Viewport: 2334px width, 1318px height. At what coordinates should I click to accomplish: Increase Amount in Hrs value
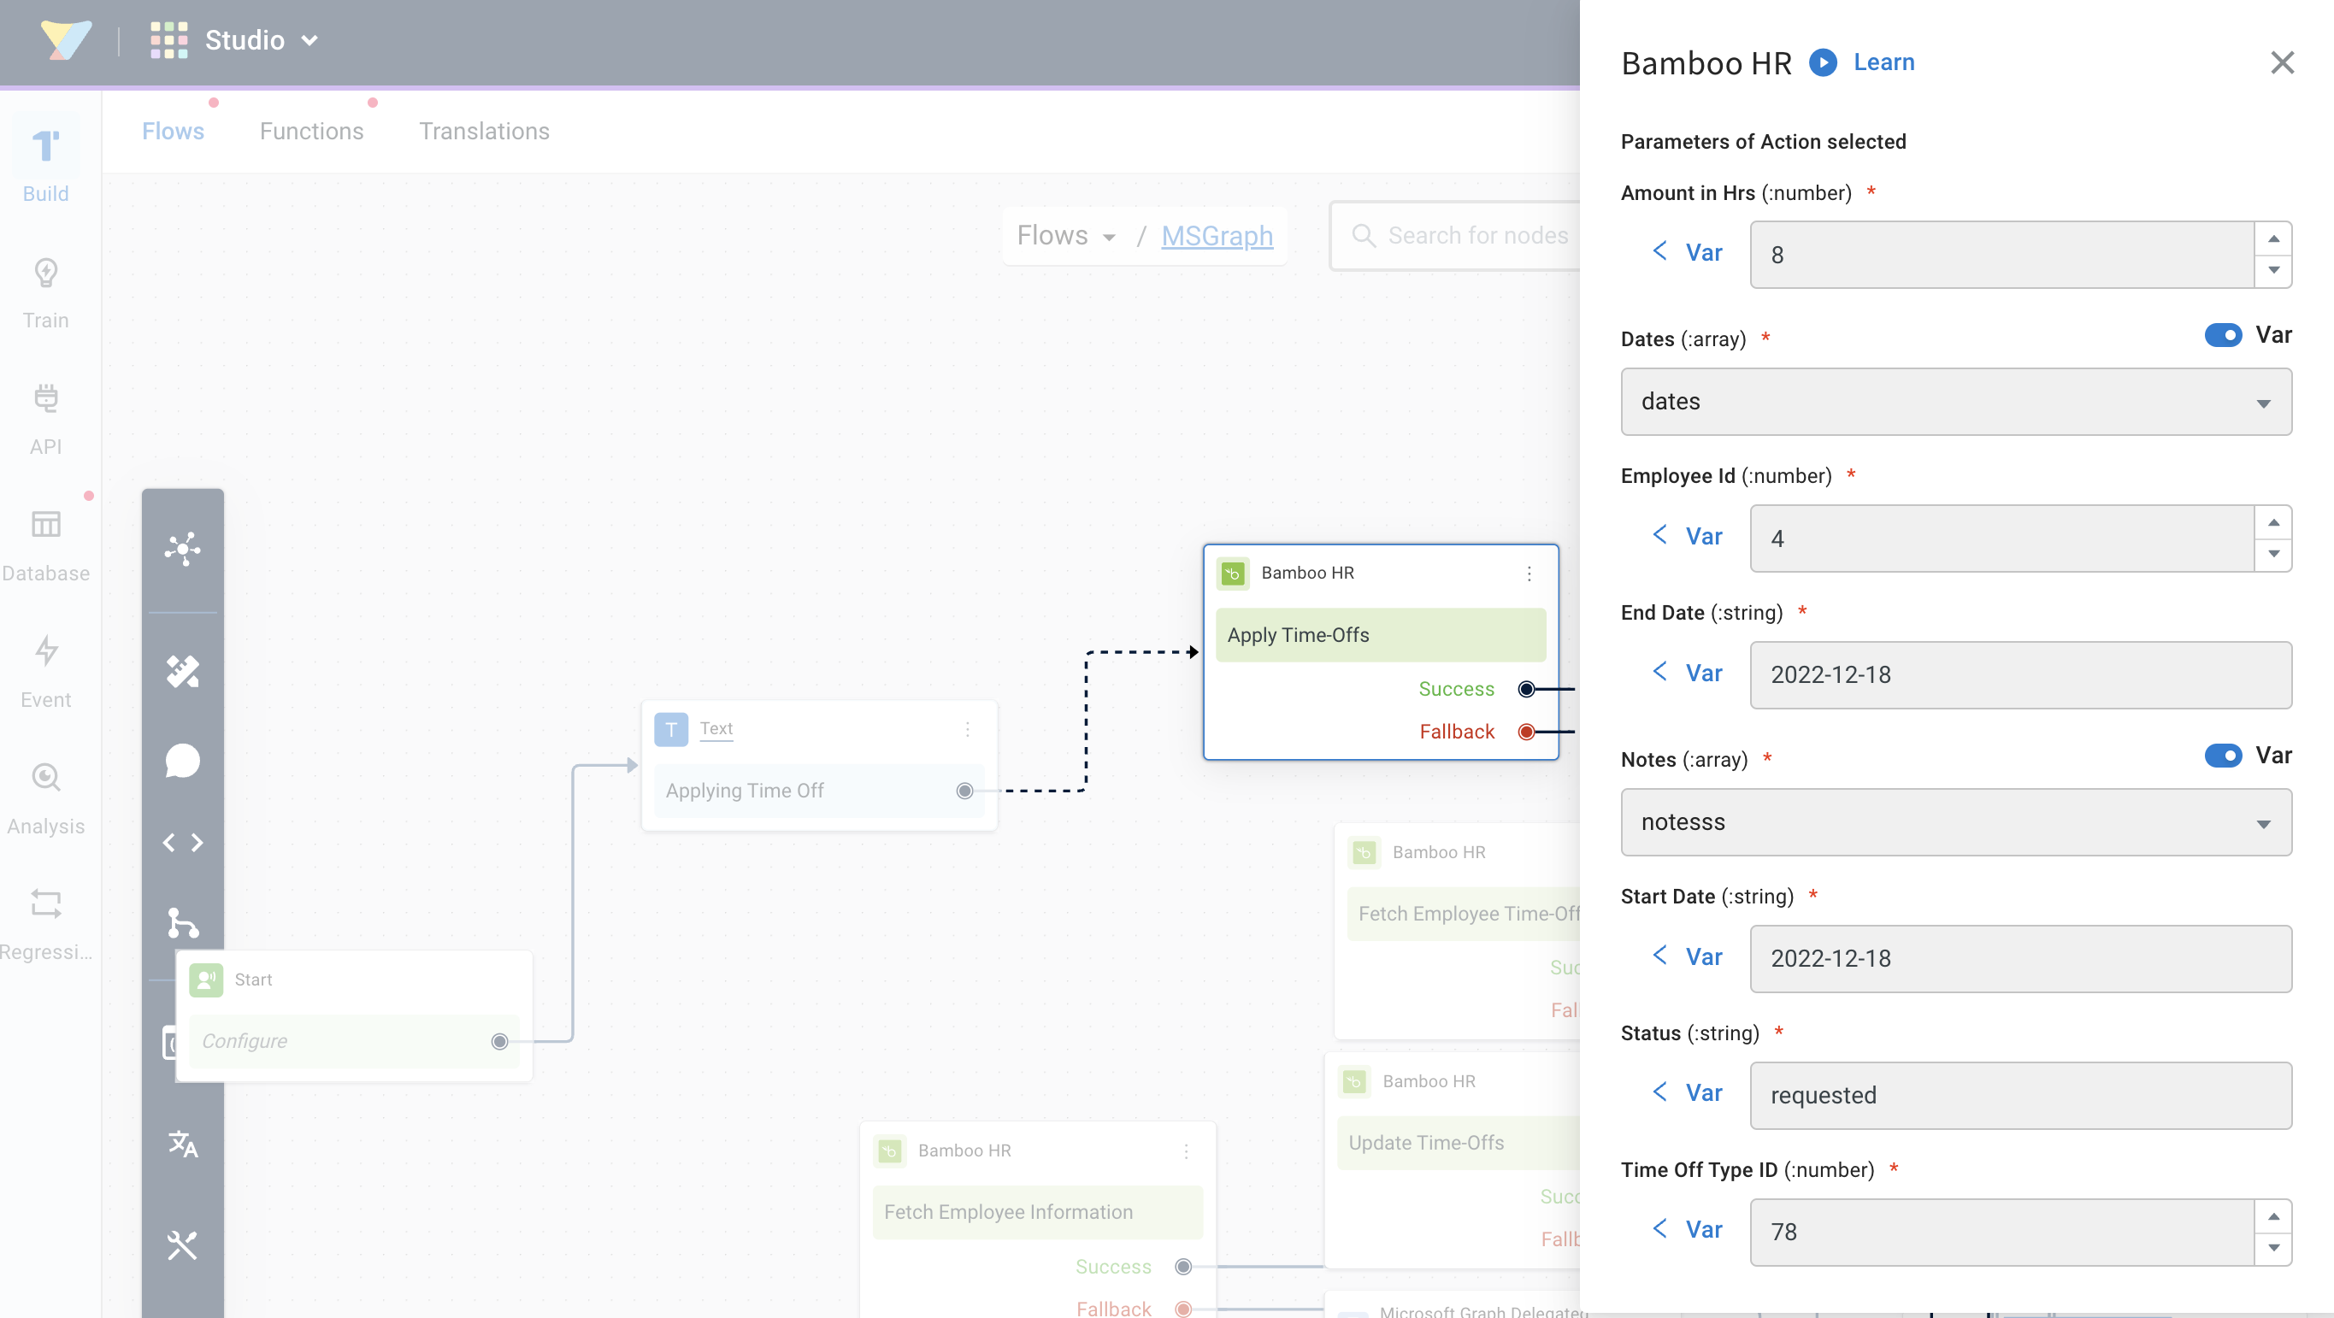pyautogui.click(x=2273, y=239)
